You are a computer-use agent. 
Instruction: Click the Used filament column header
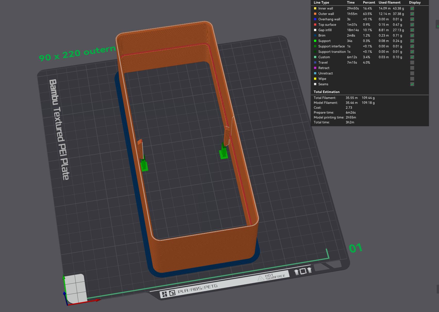point(390,3)
